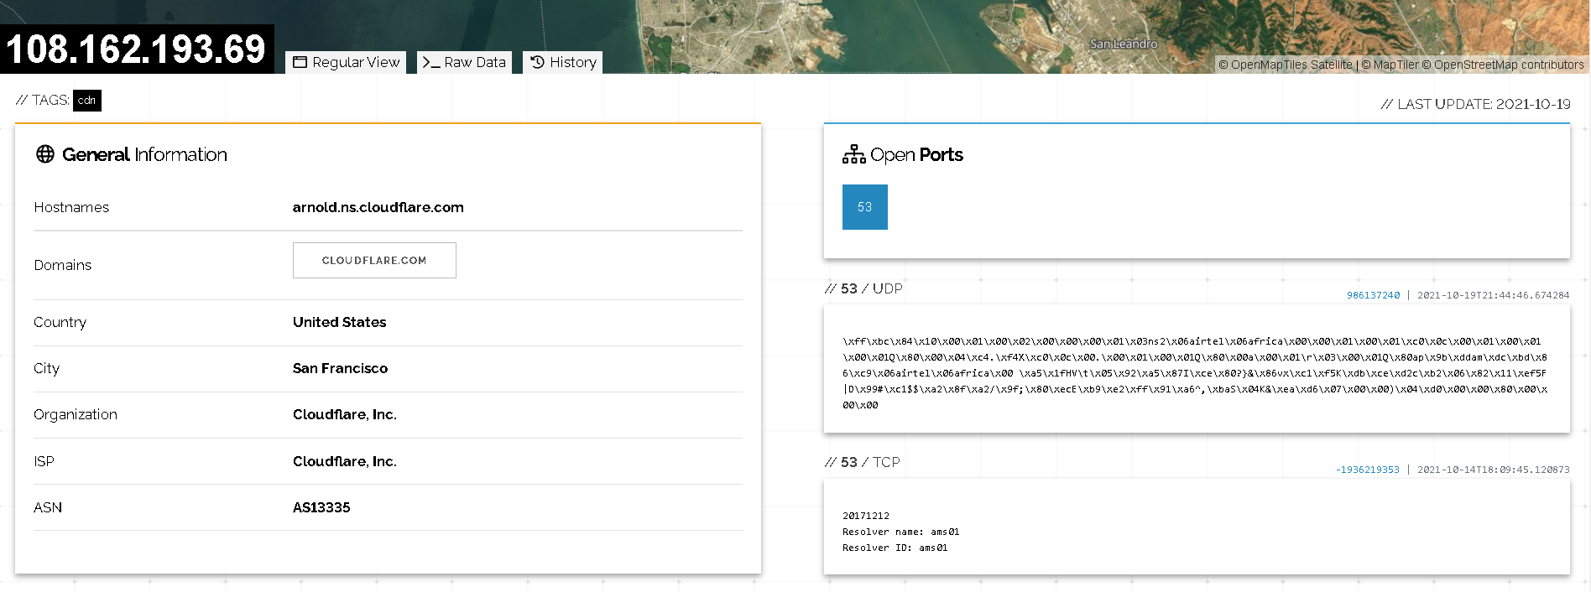The image size is (1591, 592).
Task: Select the arnold.ns.cloudflare.com hostname
Action: click(378, 207)
